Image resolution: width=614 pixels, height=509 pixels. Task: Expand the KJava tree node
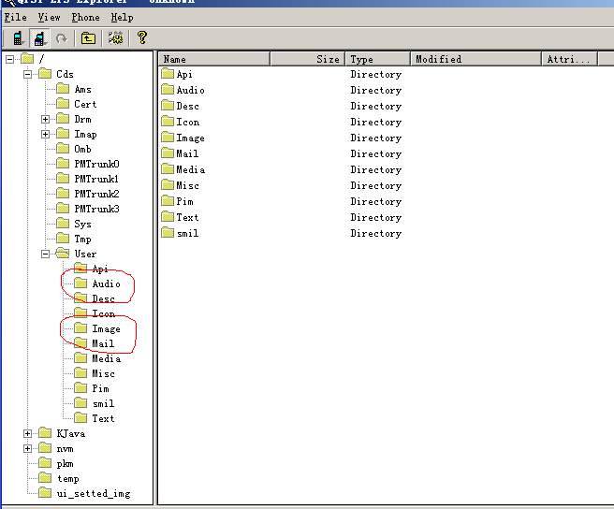27,434
